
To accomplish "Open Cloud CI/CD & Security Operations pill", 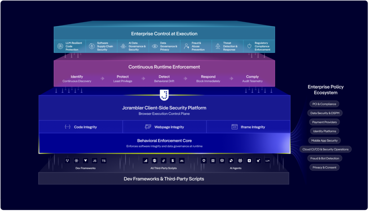I will click(x=325, y=149).
